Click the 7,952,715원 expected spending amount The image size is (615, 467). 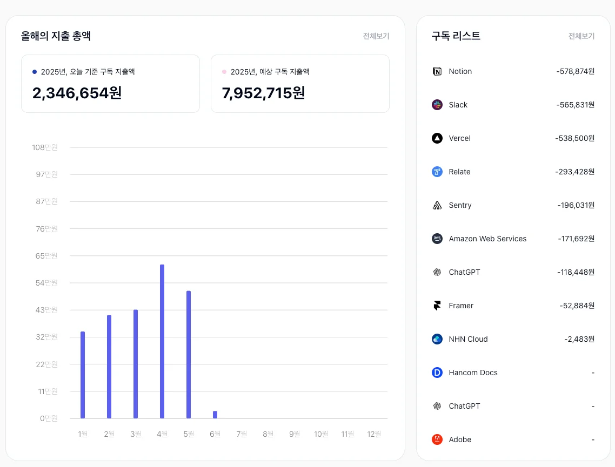point(263,93)
